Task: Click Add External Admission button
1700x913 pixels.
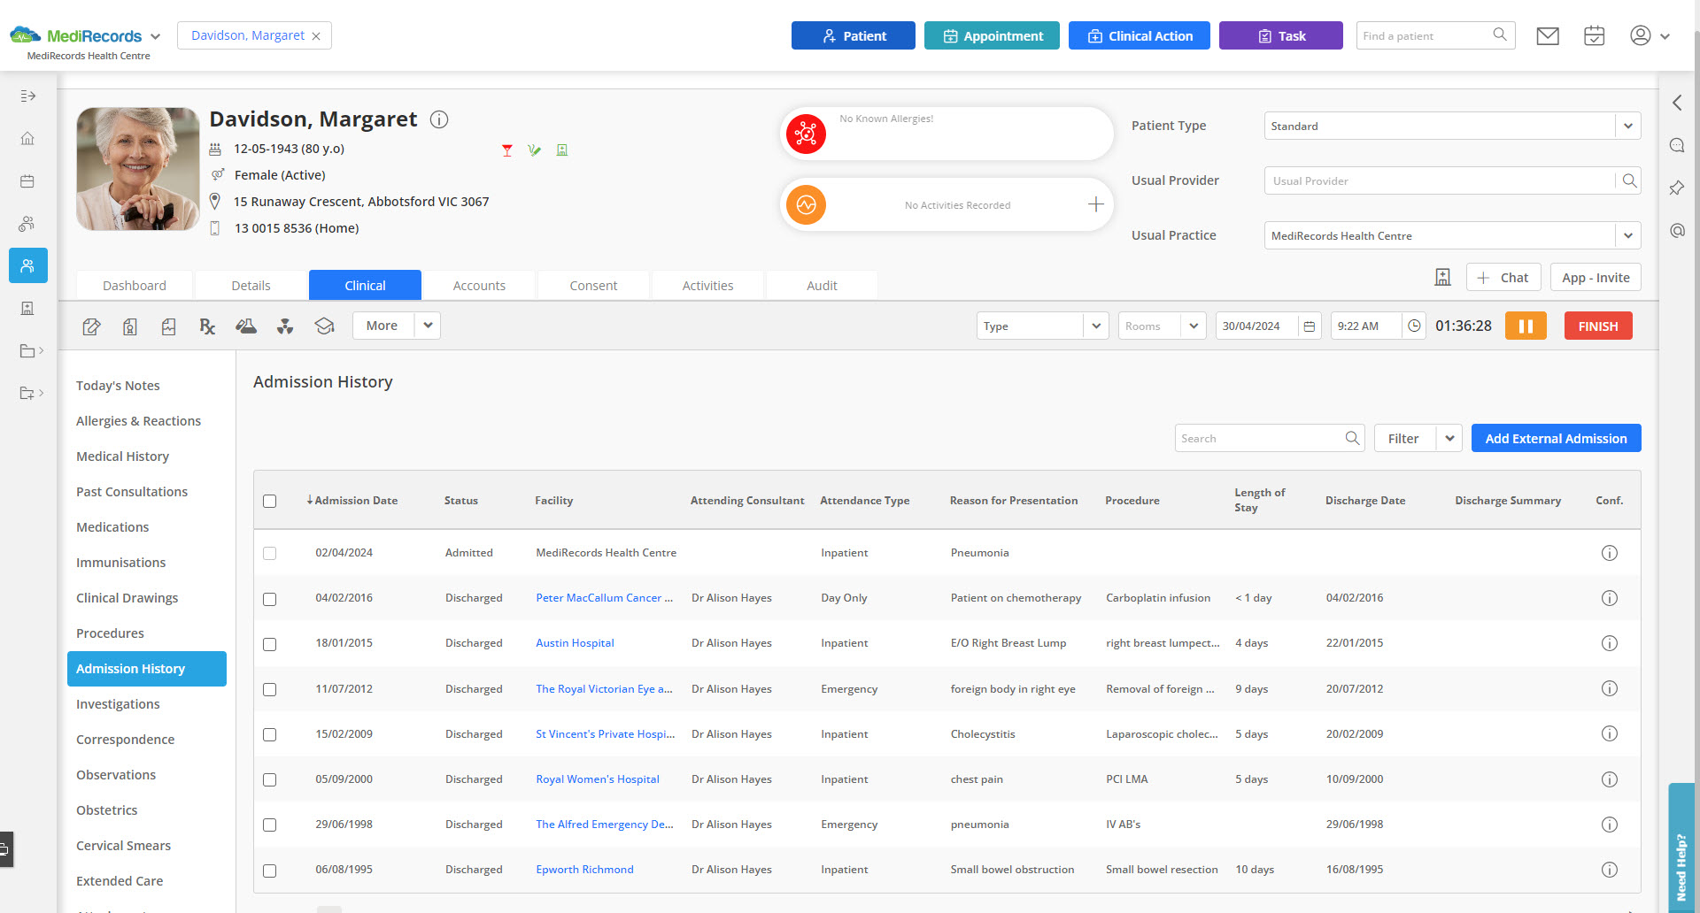Action: coord(1556,439)
